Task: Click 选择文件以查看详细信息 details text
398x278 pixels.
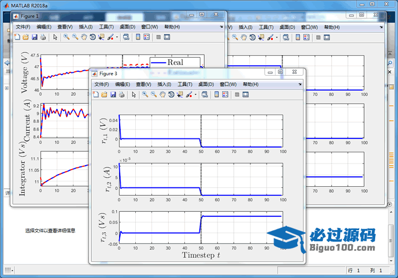Action: tap(50, 231)
